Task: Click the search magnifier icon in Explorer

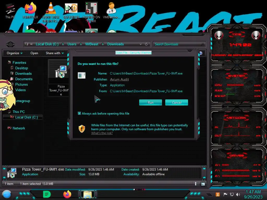Action: (202, 44)
